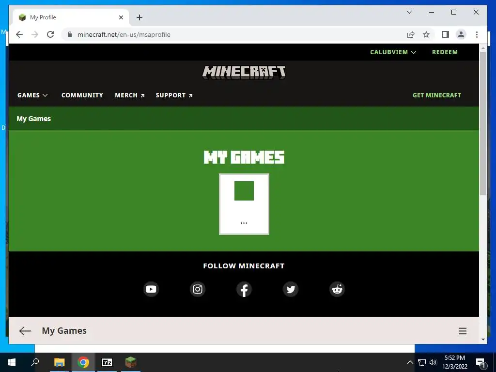Click scrollbar down arrow
Viewport: 496px width, 372px height.
(x=483, y=340)
